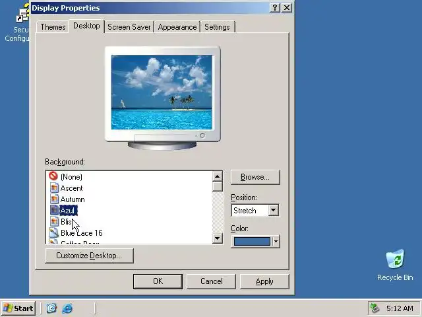Click the Bliss wallpaper file icon
The height and width of the screenshot is (317, 422).
[x=54, y=222]
